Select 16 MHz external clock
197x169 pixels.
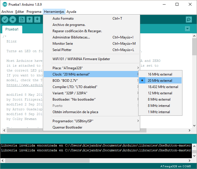(x=160, y=74)
